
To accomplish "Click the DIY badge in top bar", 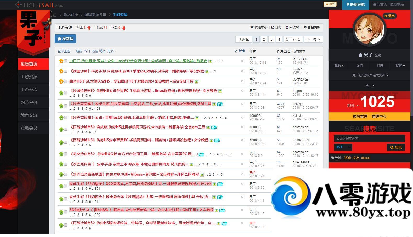I will pos(330,4).
